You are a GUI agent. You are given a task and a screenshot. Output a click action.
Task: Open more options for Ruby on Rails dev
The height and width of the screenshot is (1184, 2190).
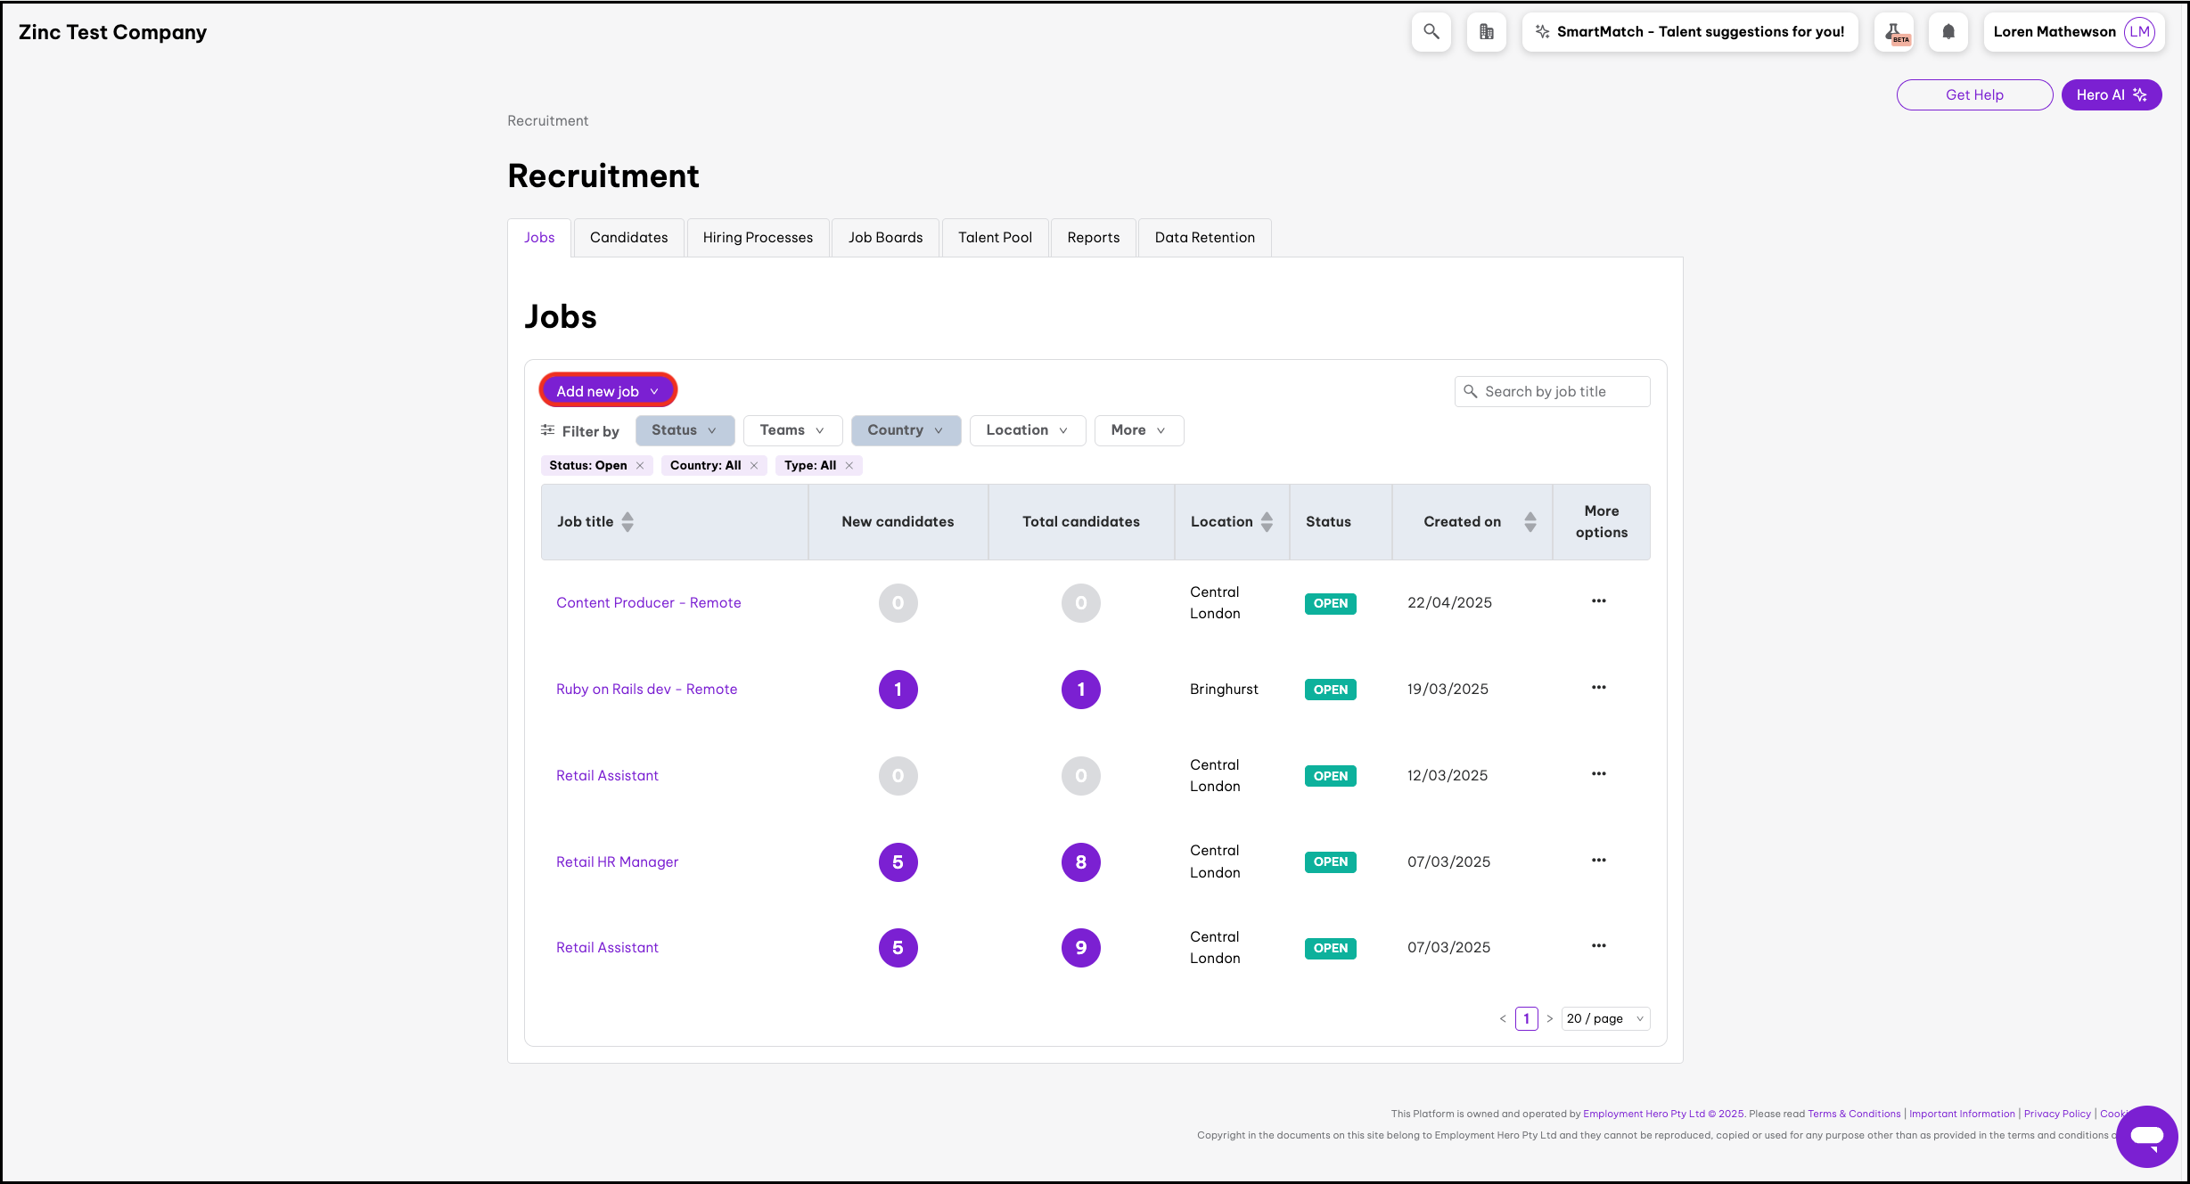[1598, 688]
